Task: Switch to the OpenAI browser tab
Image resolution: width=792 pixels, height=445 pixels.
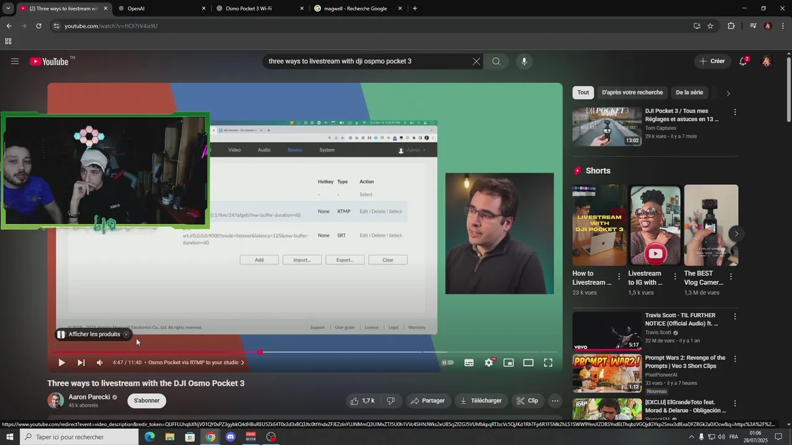Action: tap(161, 9)
